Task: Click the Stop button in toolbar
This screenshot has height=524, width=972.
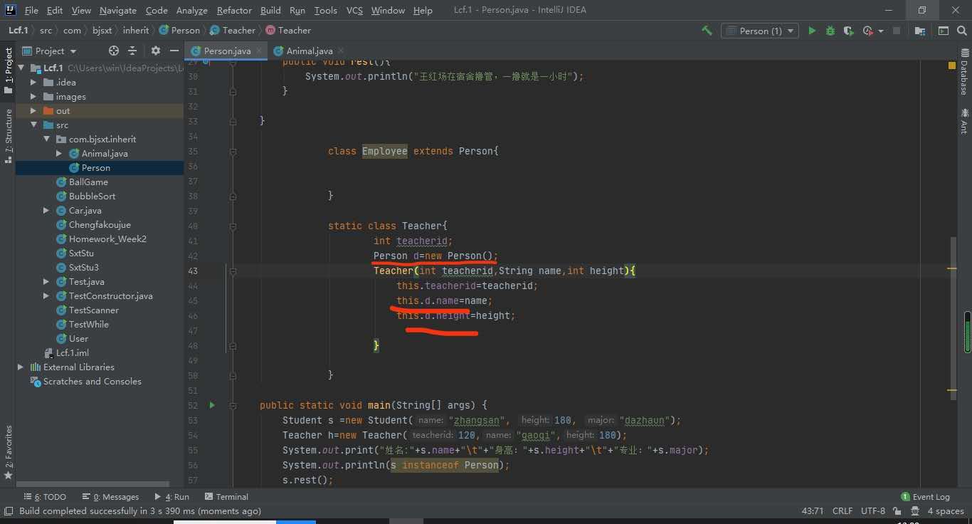Action: coord(897,31)
